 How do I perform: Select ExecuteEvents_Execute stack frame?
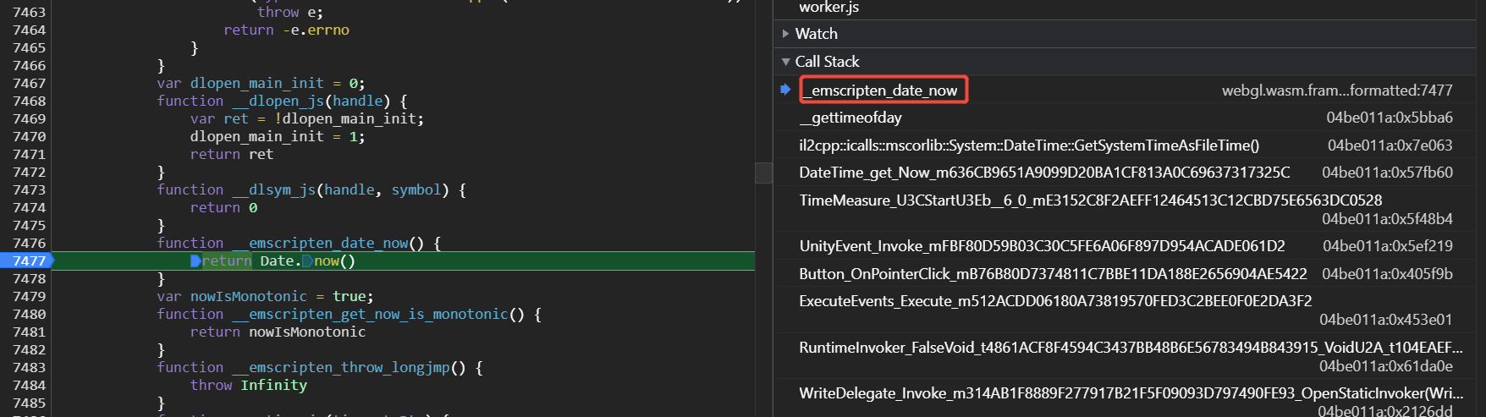1055,301
